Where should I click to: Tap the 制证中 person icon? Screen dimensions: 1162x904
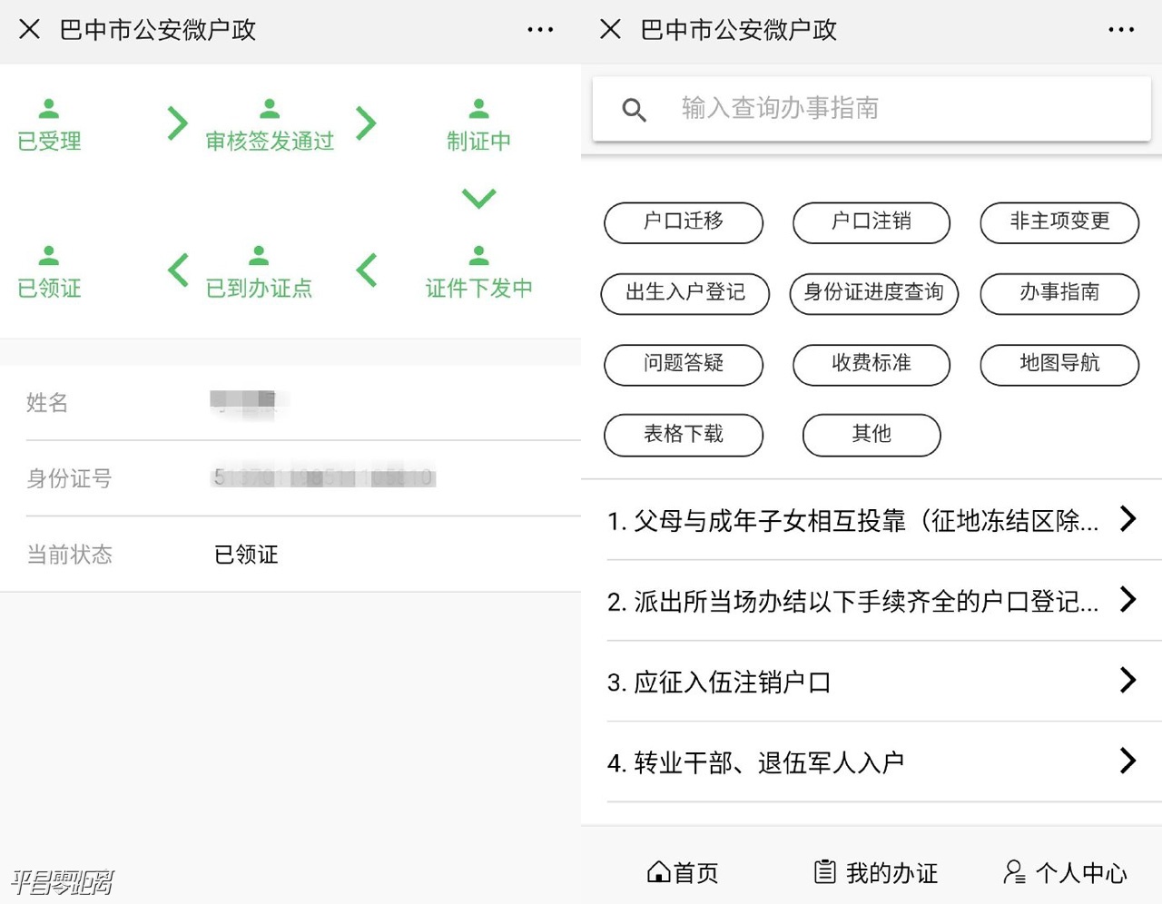coord(478,109)
